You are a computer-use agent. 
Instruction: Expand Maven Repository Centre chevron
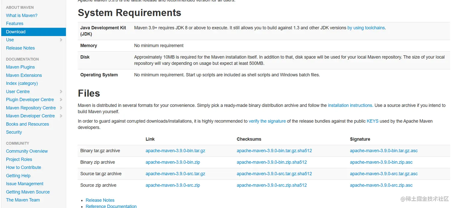pyautogui.click(x=61, y=108)
